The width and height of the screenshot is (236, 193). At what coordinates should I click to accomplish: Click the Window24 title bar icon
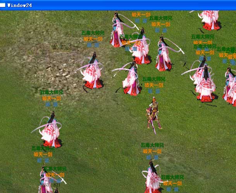point(3,5)
